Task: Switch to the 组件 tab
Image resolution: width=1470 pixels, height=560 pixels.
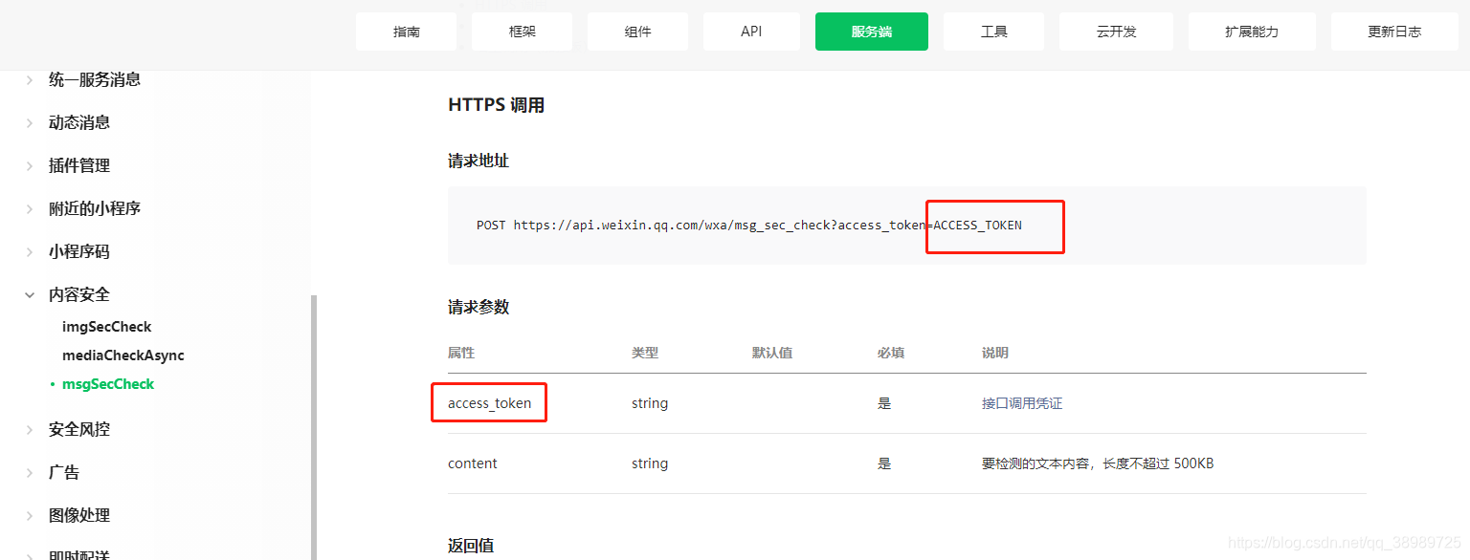Action: point(636,31)
